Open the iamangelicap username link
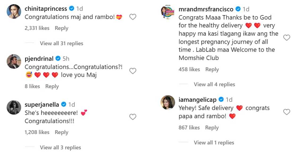Image resolution: width=298 pixels, height=154 pixels. (x=198, y=100)
